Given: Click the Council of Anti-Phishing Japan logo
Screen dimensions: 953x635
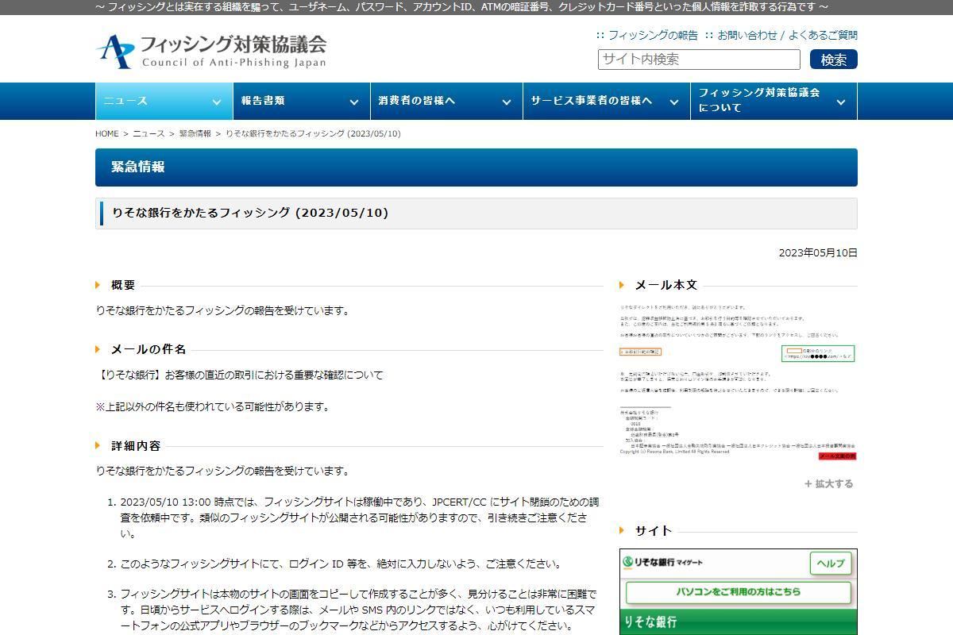Looking at the screenshot, I should (x=210, y=51).
